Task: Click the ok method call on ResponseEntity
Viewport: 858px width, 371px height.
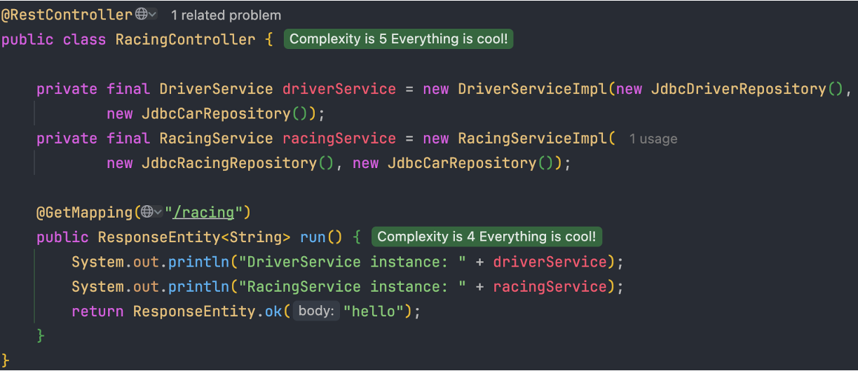Action: pos(273,311)
